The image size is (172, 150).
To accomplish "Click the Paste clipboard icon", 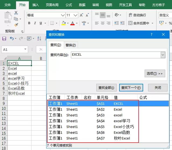I will coord(8,16).
